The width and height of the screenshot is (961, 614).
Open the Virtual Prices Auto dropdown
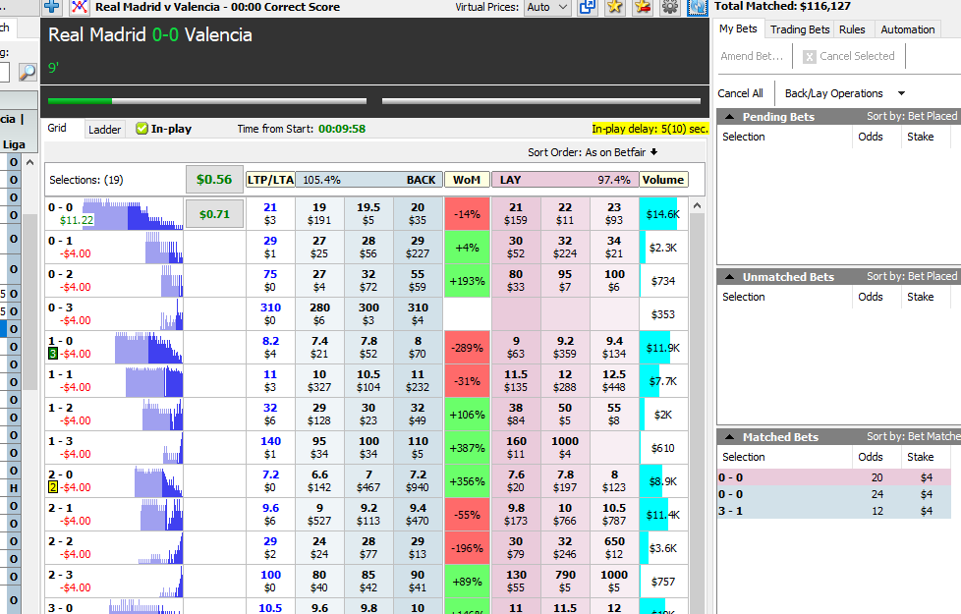548,7
